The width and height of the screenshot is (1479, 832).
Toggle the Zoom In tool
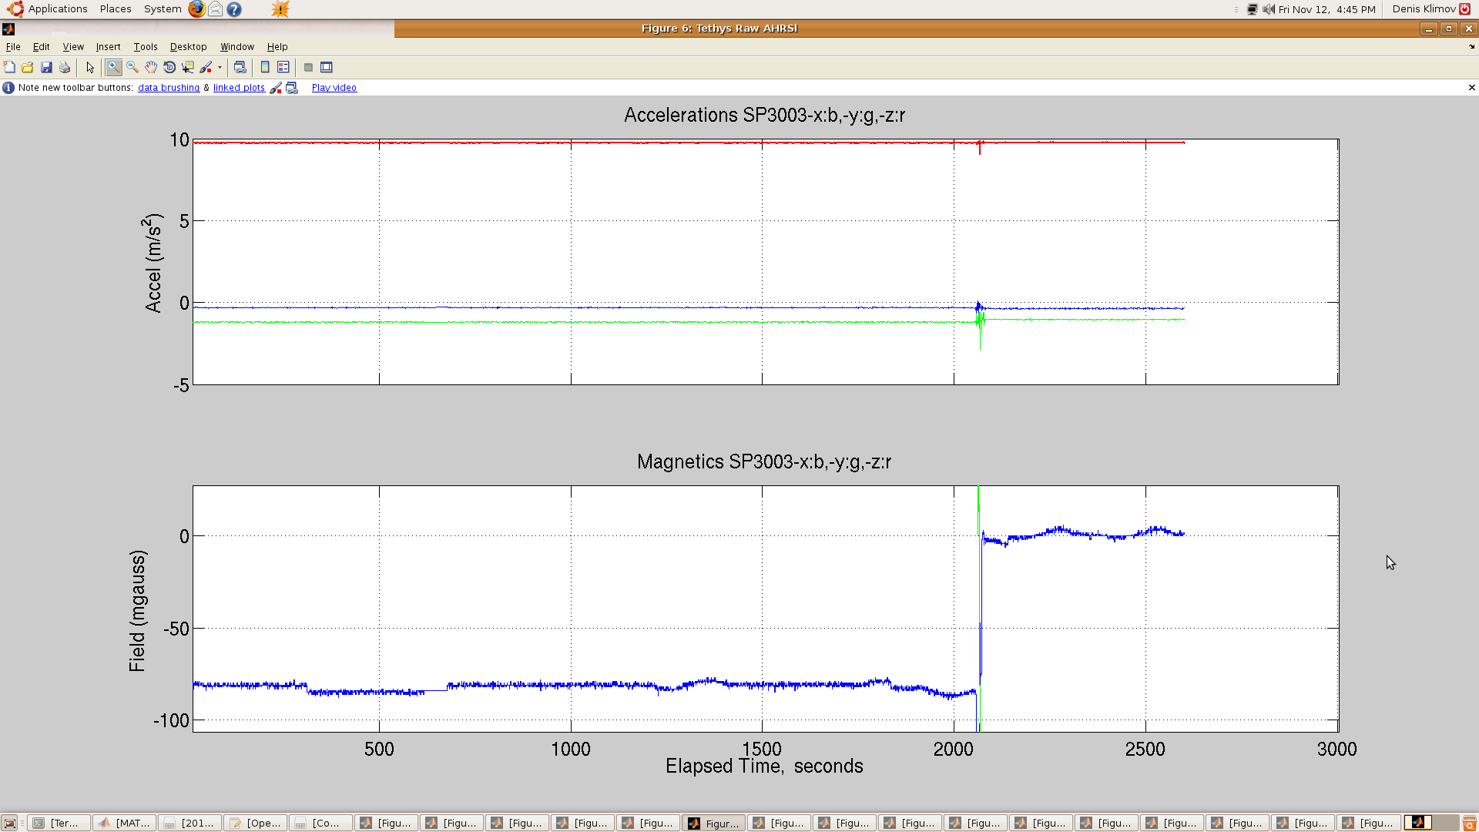[114, 68]
